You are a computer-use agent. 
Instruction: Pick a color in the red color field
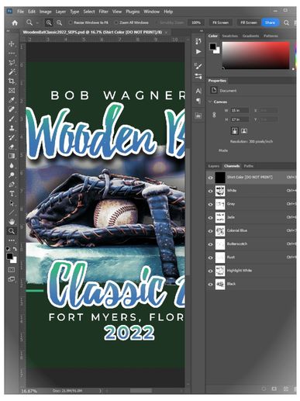[256, 55]
